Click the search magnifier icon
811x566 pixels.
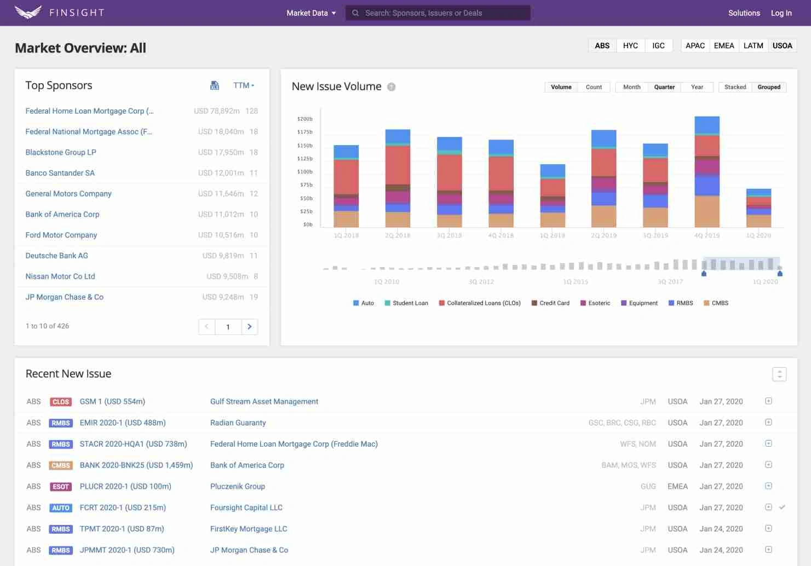pyautogui.click(x=355, y=13)
